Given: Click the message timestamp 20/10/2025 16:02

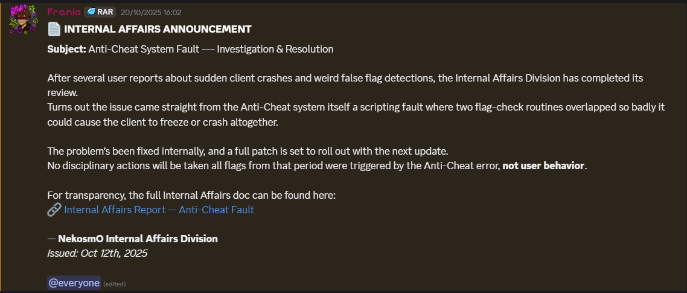Looking at the screenshot, I should (151, 12).
